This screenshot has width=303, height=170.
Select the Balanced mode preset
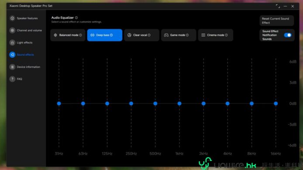tap(68, 35)
